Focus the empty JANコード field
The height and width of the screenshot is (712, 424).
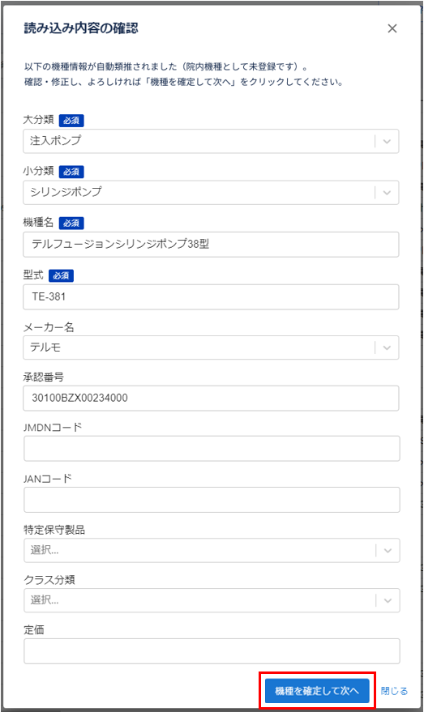pyautogui.click(x=212, y=500)
